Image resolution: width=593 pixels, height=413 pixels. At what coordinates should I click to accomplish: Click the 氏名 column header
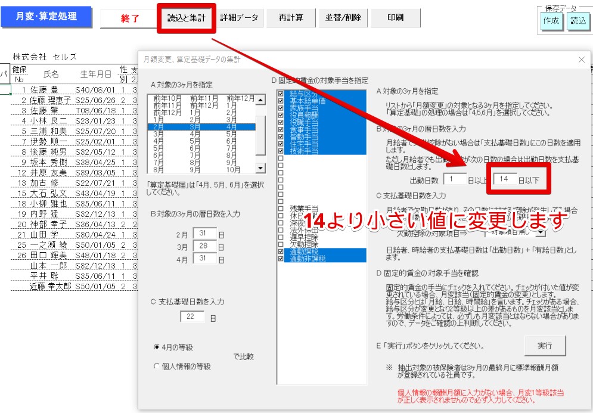[x=51, y=74]
